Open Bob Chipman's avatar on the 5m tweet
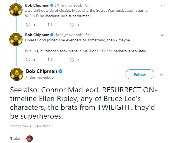Screen dimensions: 173x143 16,39
